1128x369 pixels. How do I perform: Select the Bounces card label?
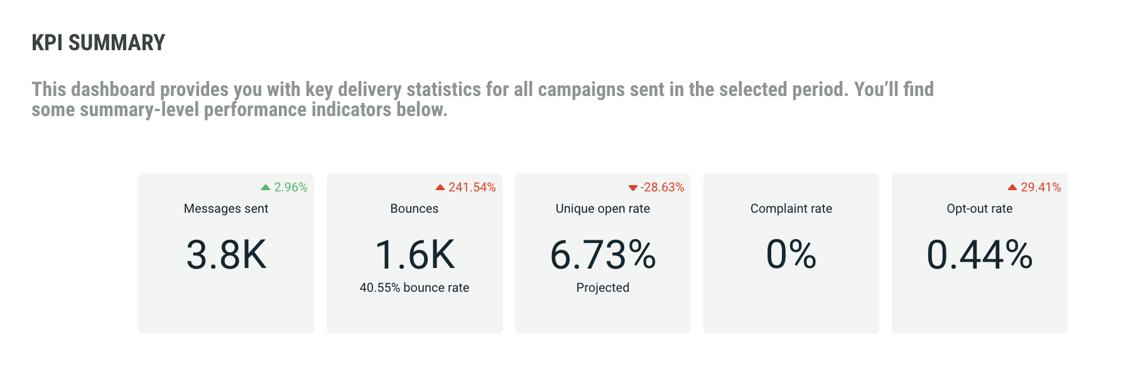click(x=415, y=209)
